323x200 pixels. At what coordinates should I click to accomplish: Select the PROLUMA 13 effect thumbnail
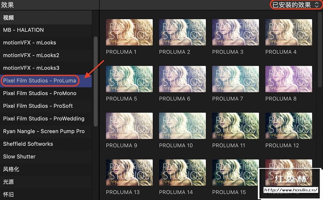129,173
